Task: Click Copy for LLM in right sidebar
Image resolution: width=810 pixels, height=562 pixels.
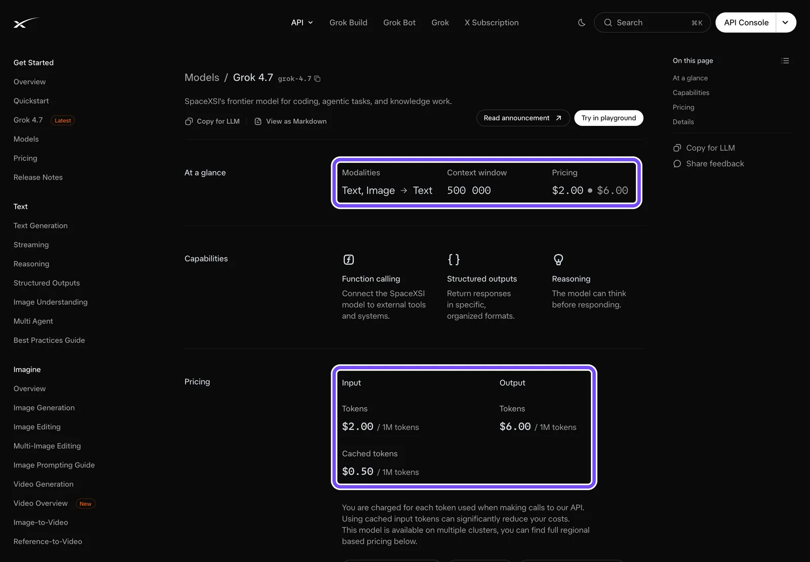Action: (x=704, y=148)
